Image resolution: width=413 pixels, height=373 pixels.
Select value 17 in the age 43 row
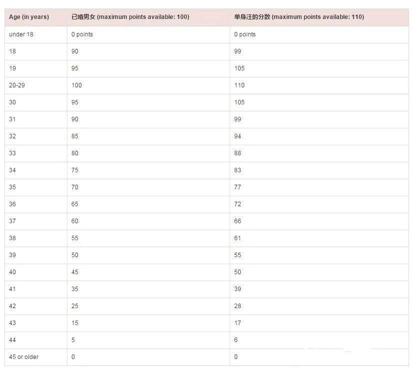point(237,323)
